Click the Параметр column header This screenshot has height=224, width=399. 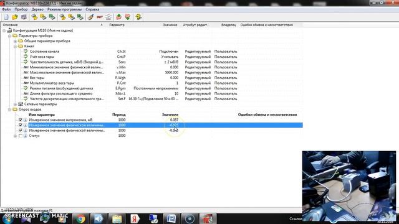click(x=117, y=25)
